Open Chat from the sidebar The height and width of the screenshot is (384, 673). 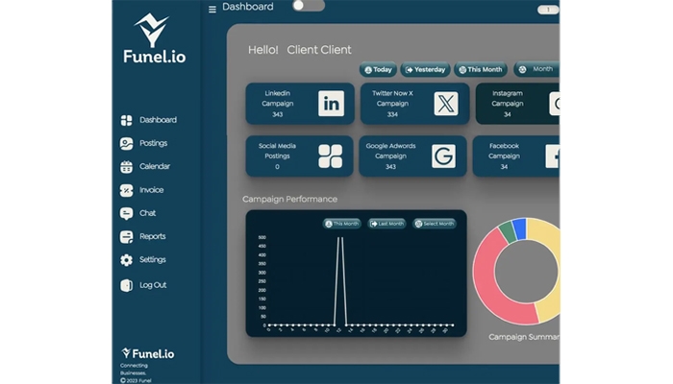point(147,213)
